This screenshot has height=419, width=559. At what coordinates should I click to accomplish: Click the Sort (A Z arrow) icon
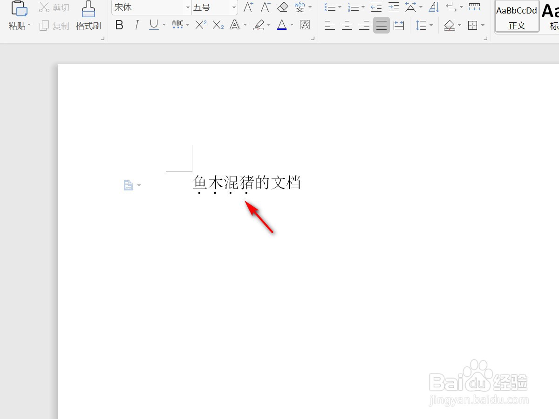point(434,7)
